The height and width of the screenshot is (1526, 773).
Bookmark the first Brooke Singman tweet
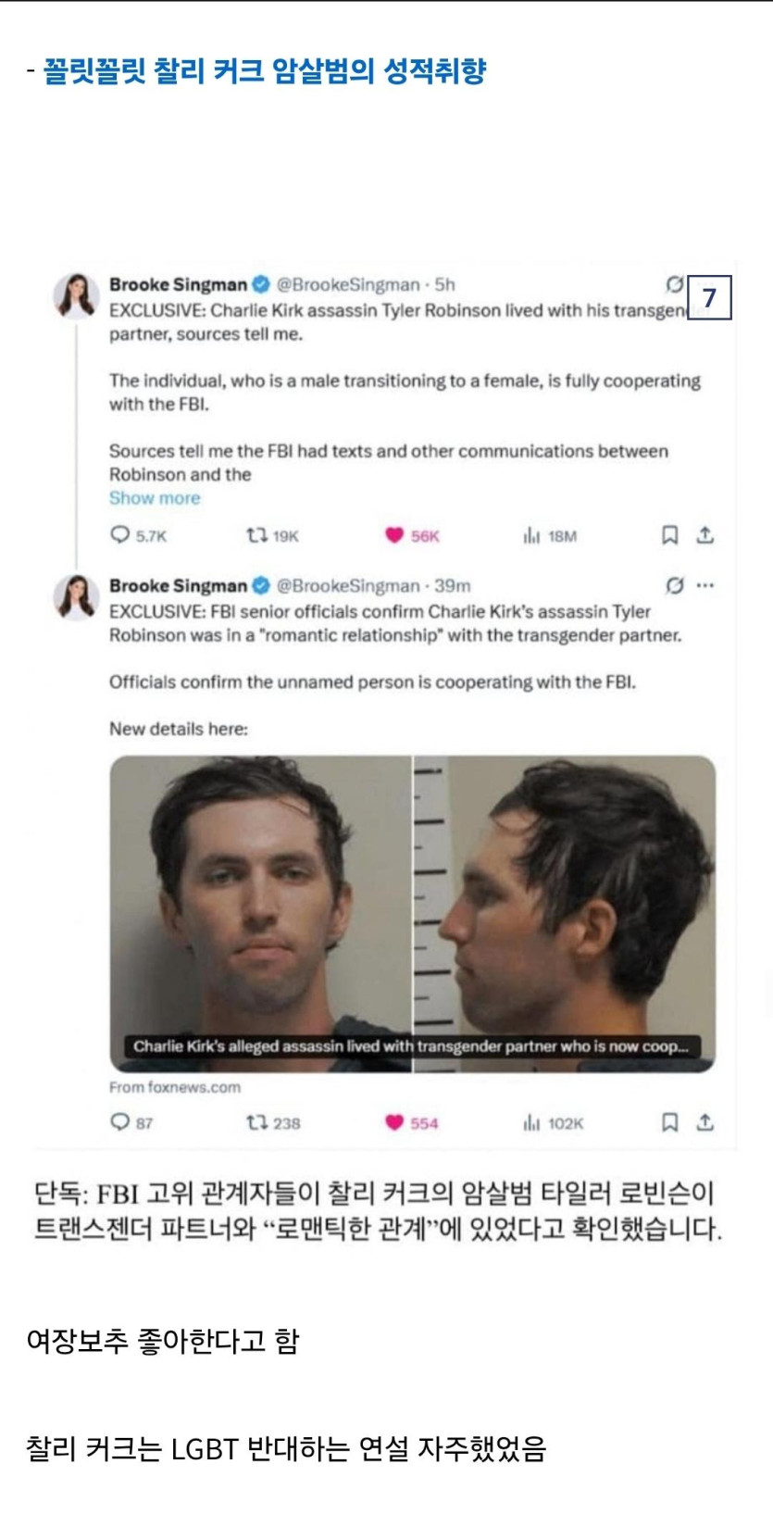click(669, 535)
